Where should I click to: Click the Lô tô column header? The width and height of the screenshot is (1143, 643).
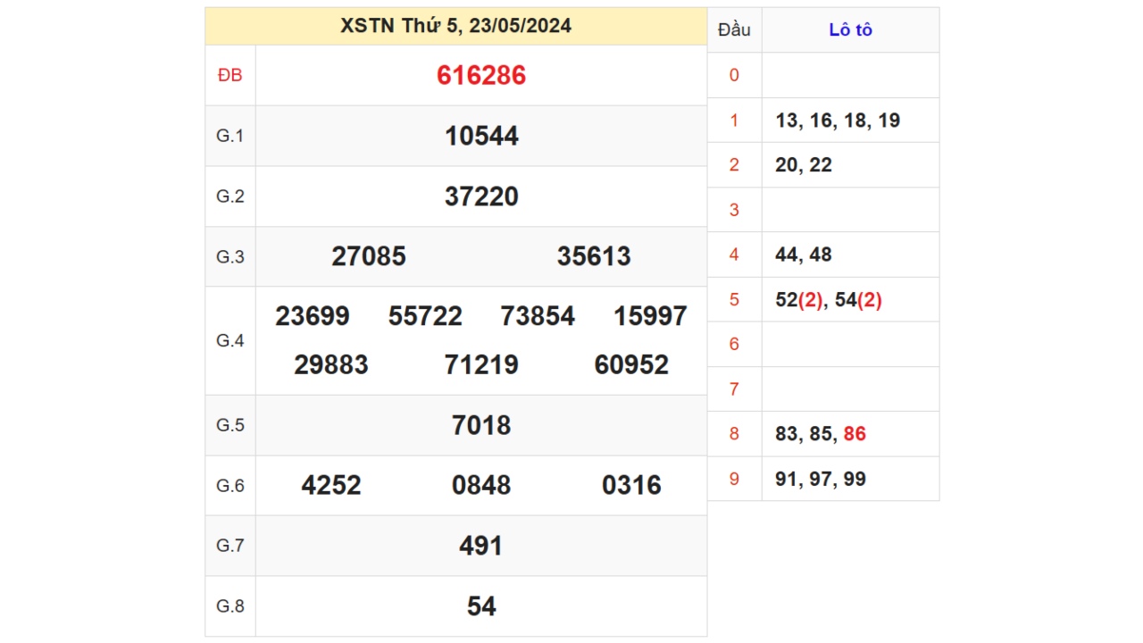[x=850, y=29]
